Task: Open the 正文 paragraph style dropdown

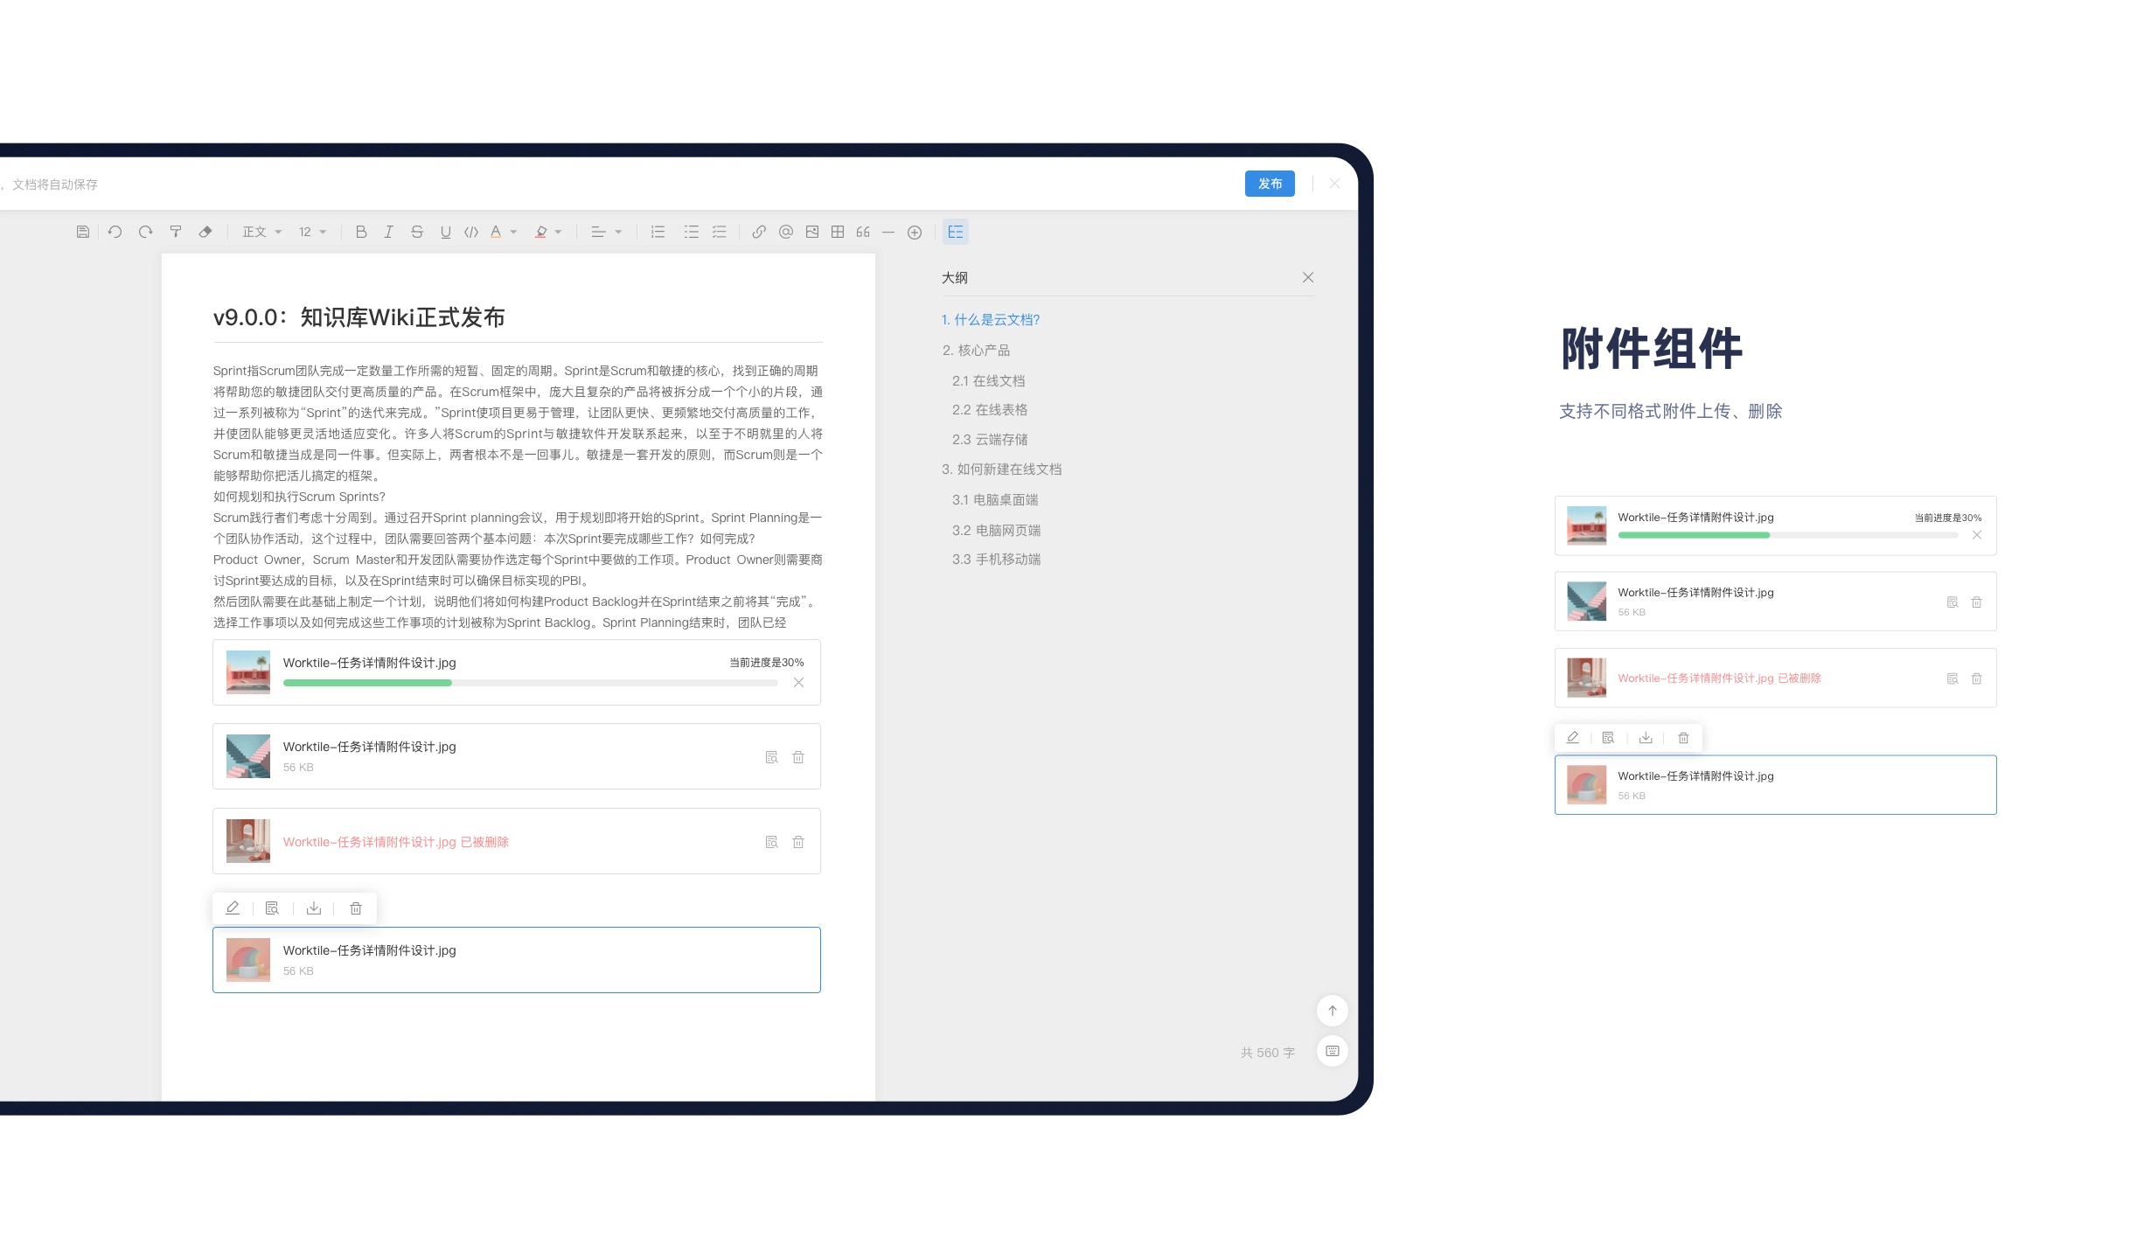Action: [x=261, y=232]
